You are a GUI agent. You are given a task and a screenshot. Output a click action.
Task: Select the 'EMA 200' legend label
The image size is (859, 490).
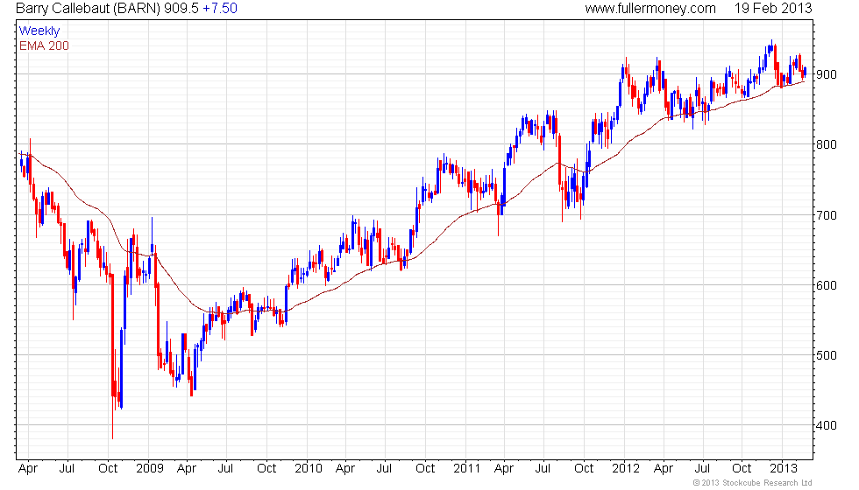point(44,45)
